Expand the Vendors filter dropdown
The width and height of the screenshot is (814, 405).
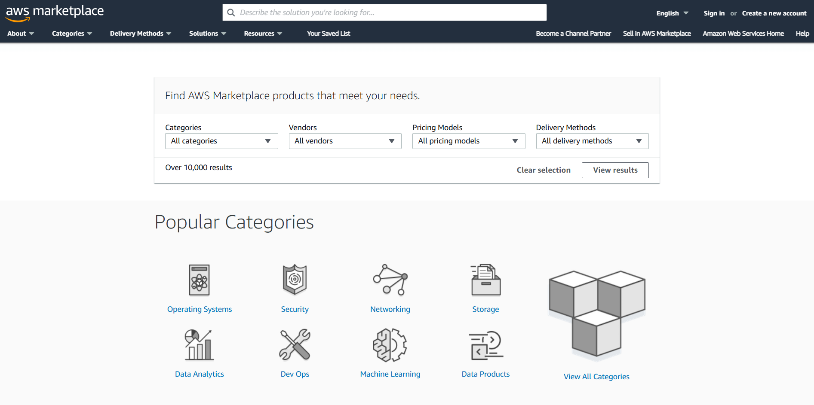[x=345, y=141]
